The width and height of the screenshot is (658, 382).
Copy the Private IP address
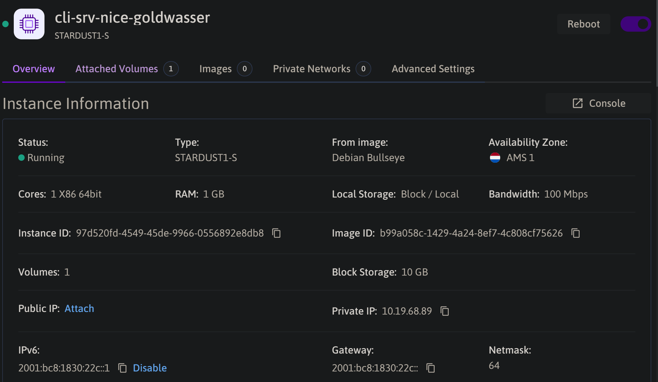[x=445, y=311]
